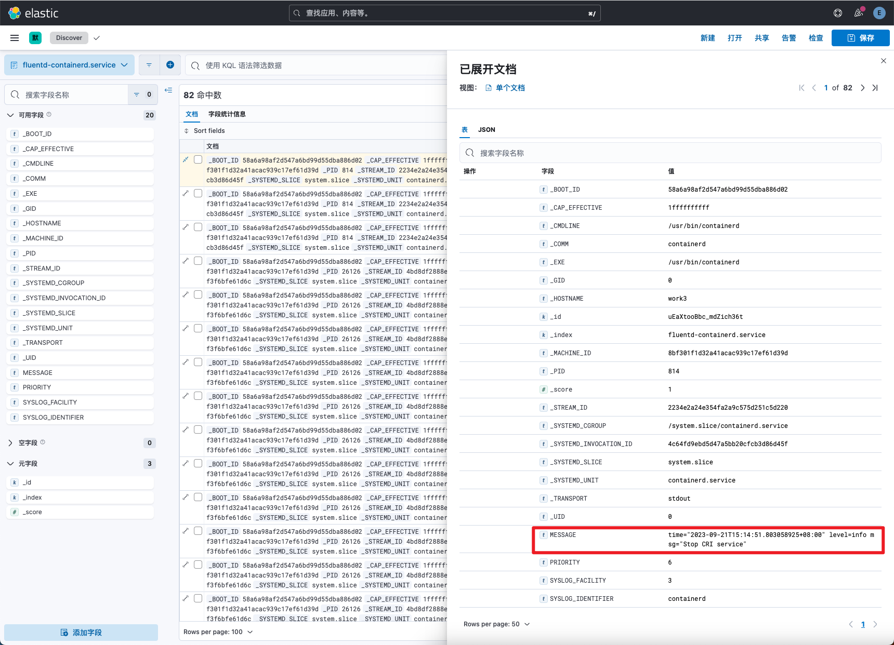Click the green space avatar icon
The width and height of the screenshot is (894, 645).
coord(35,38)
